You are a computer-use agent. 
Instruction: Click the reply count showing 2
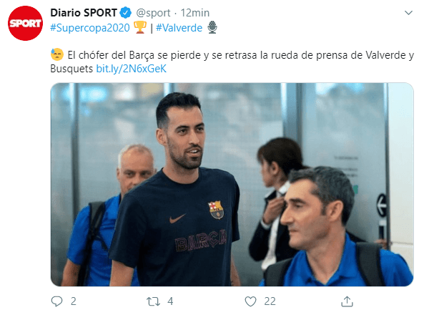click(x=73, y=301)
